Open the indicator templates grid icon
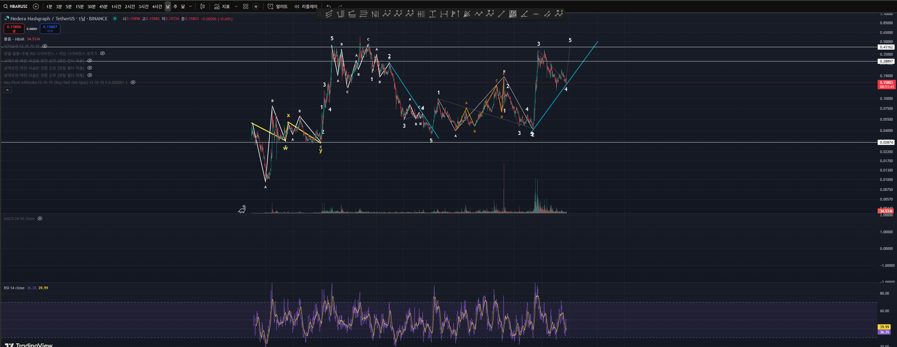Screen dimensions: 897x347 pos(245,6)
